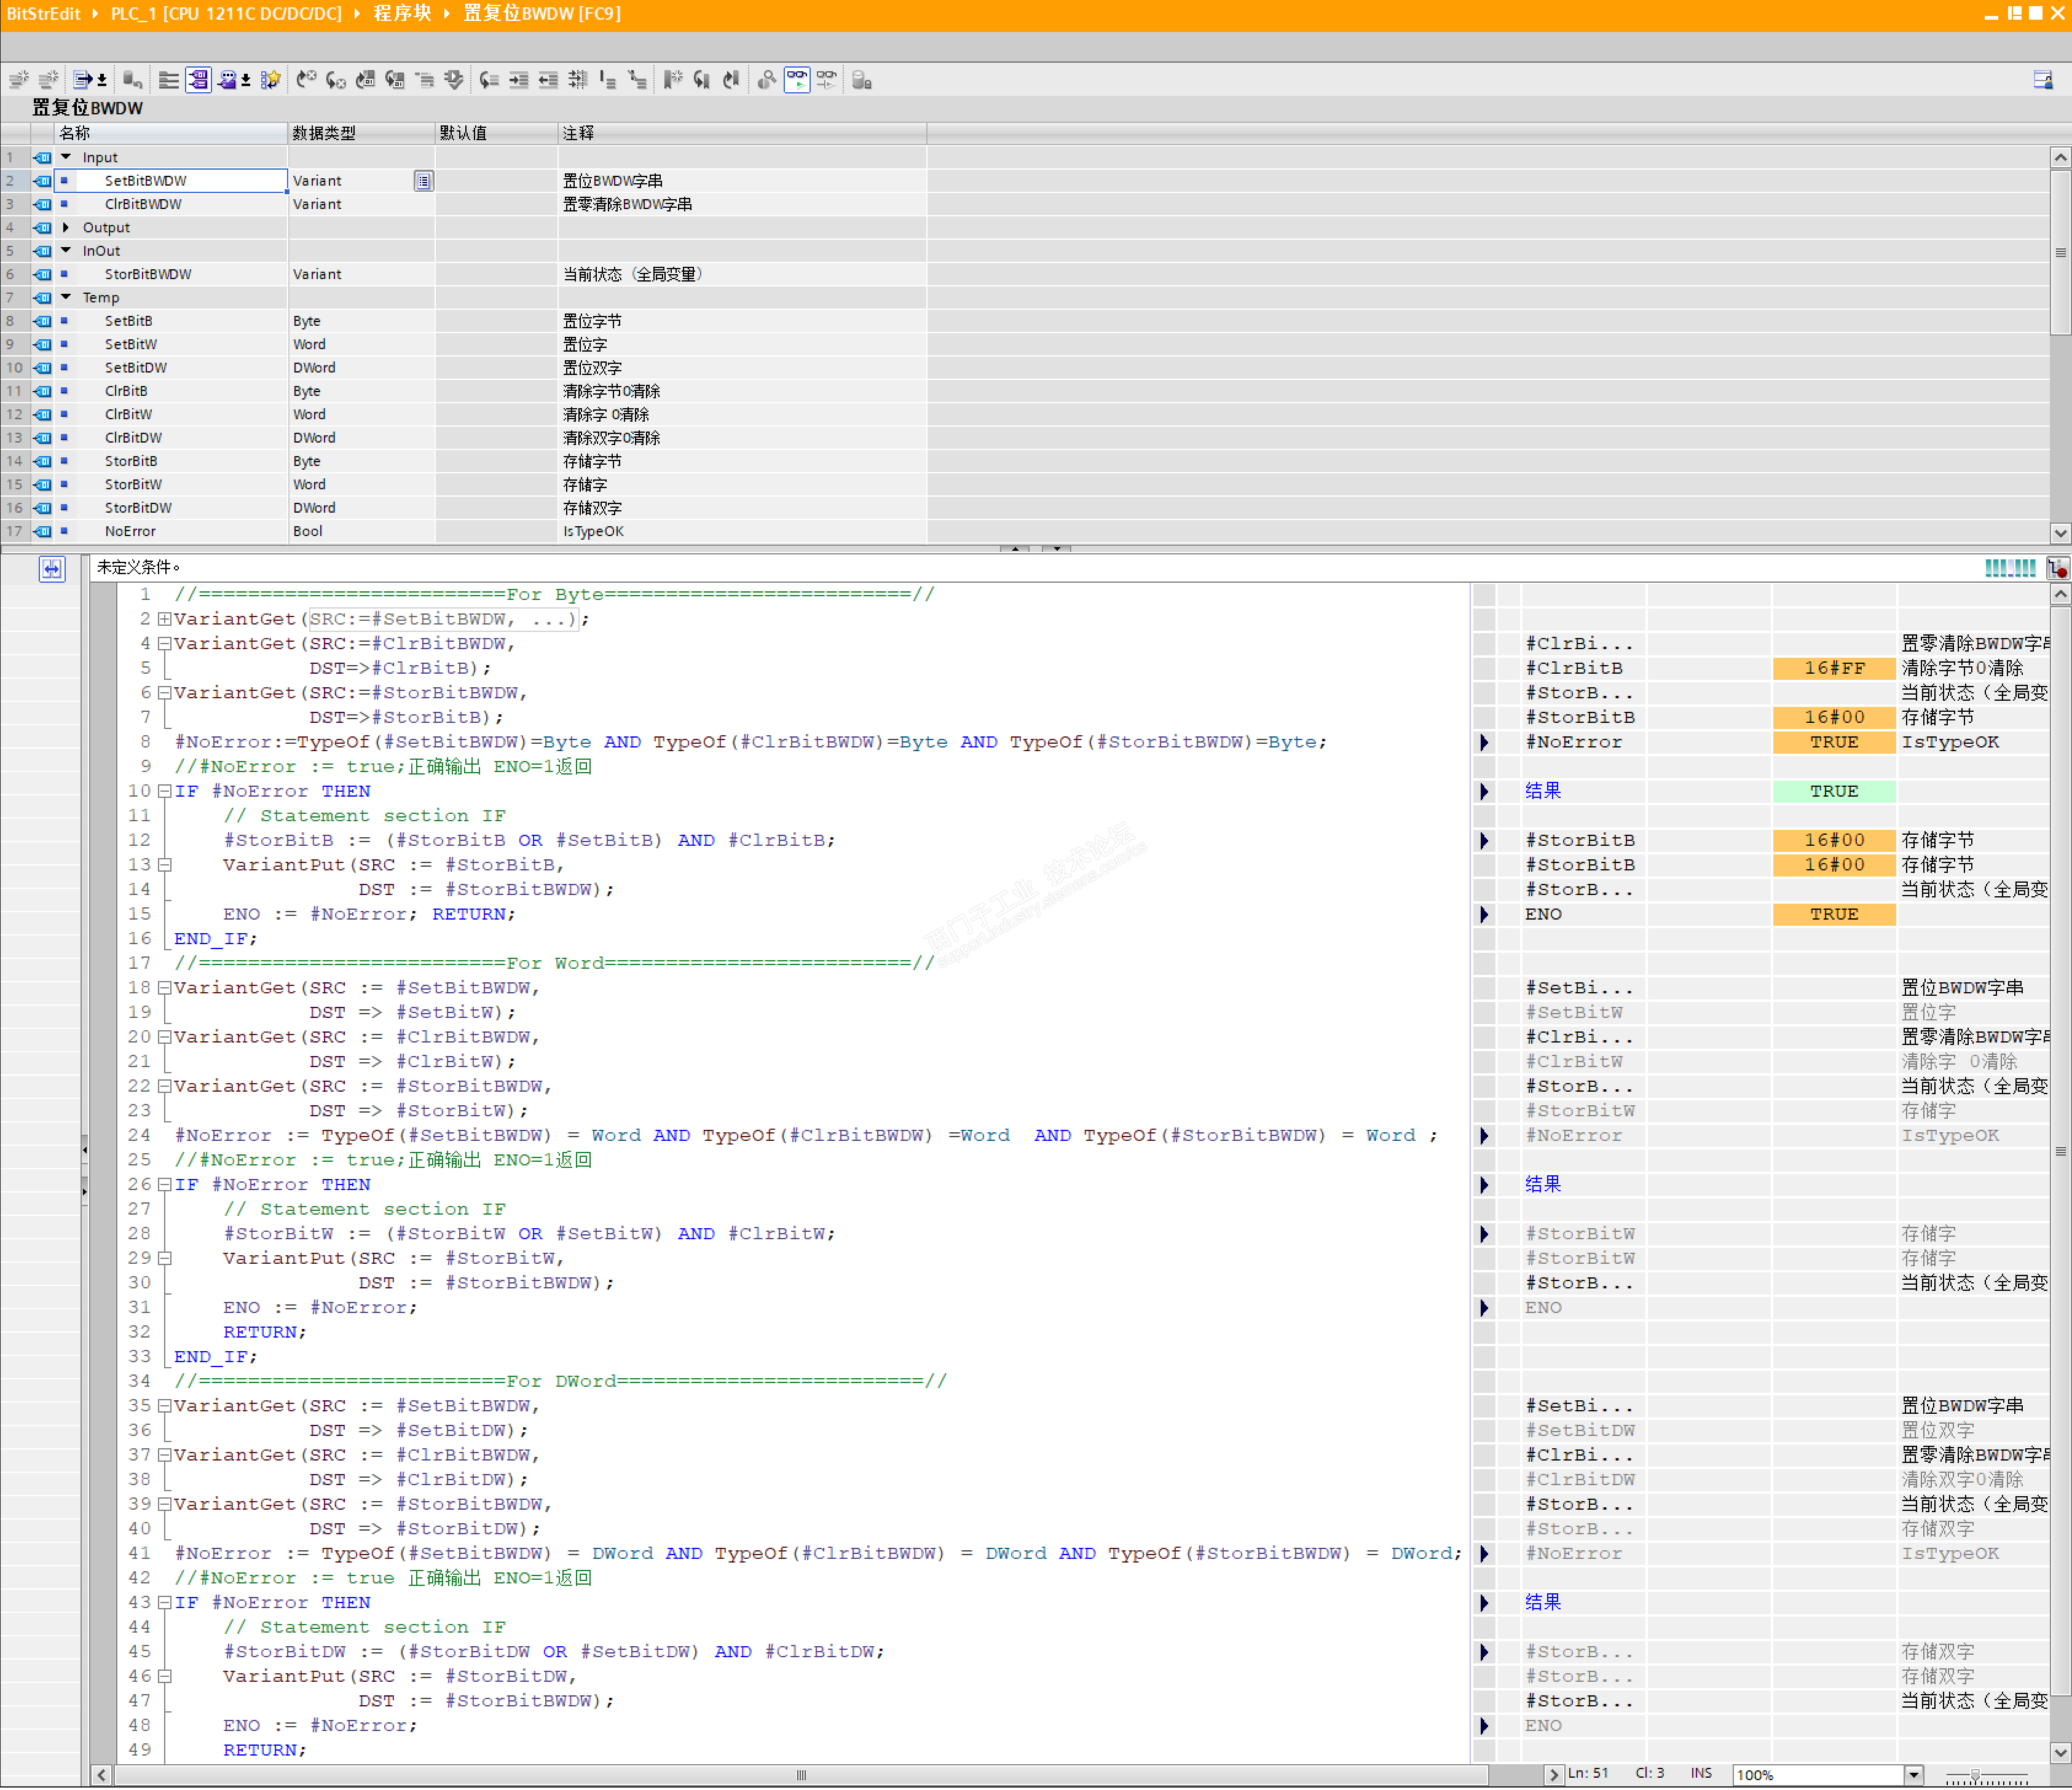The width and height of the screenshot is (2072, 1790).
Task: Click the outdent text toolbar icon
Action: 548,80
